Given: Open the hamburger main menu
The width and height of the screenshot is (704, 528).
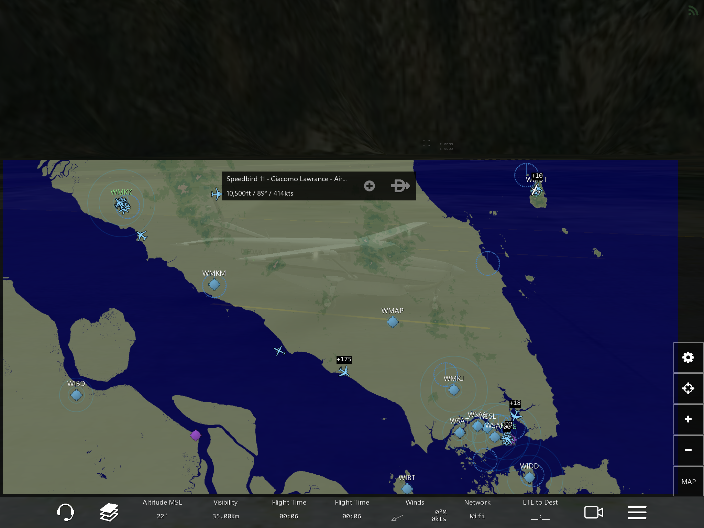Looking at the screenshot, I should click(x=637, y=512).
